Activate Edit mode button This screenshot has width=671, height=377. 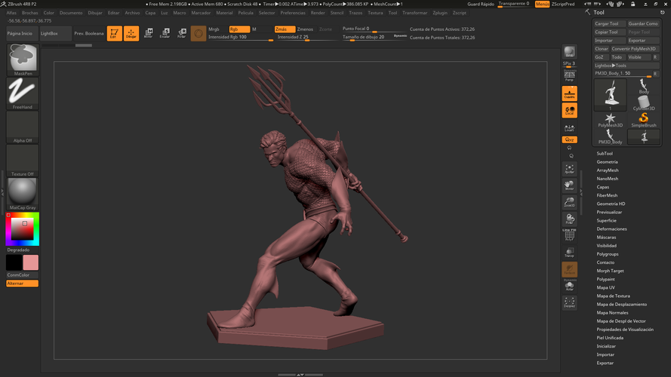coord(114,33)
